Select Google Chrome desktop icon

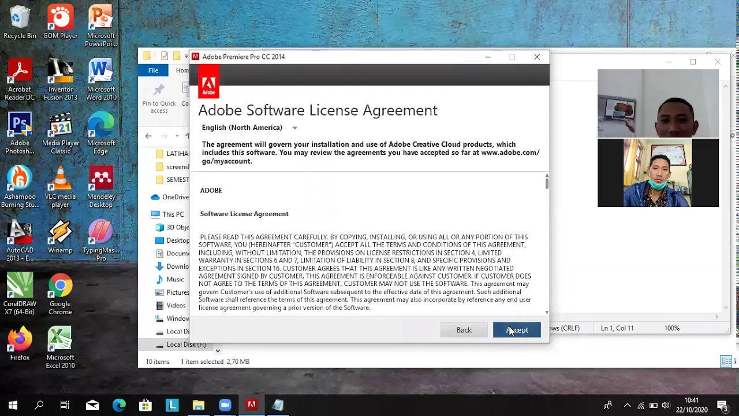tap(60, 295)
